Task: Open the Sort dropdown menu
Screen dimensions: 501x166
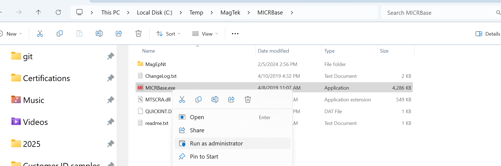Action: click(168, 34)
